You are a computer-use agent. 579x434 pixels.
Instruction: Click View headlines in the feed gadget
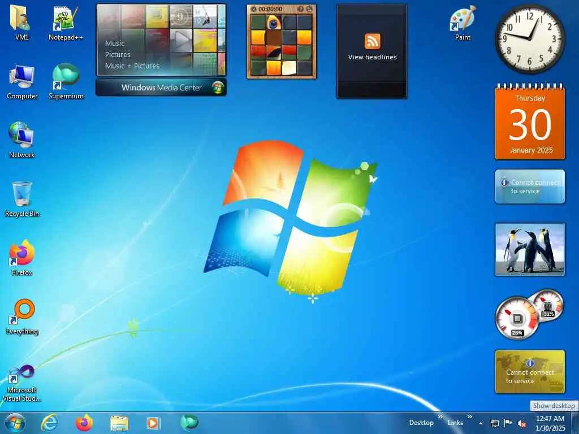[x=372, y=57]
